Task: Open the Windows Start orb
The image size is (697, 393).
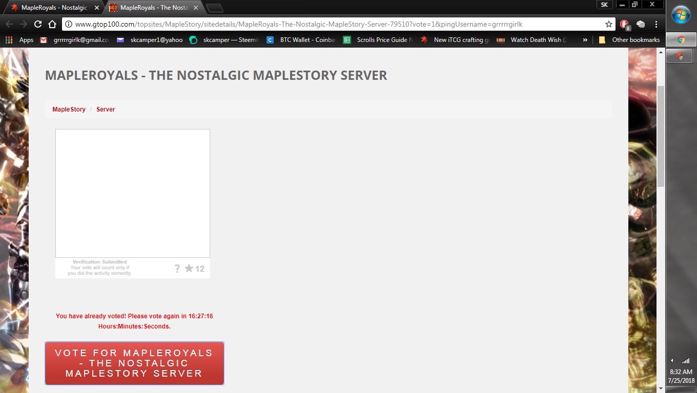Action: tap(681, 15)
